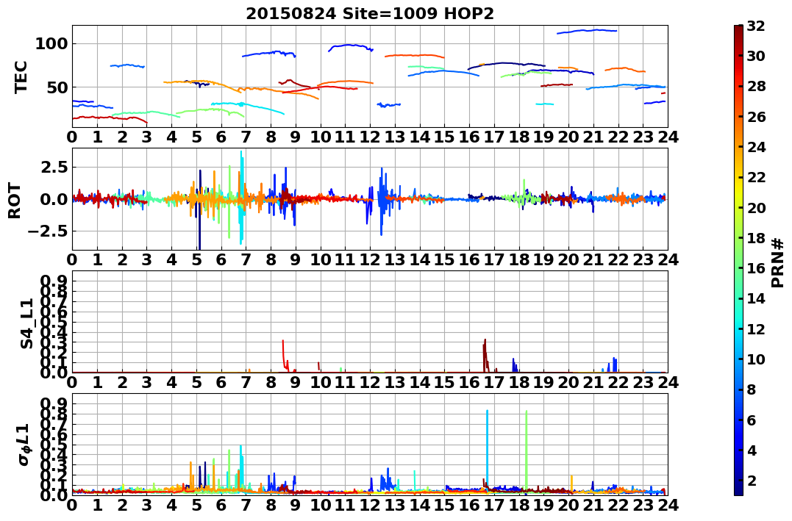
Task: Click the σφL1 y-axis label
Action: (24, 444)
